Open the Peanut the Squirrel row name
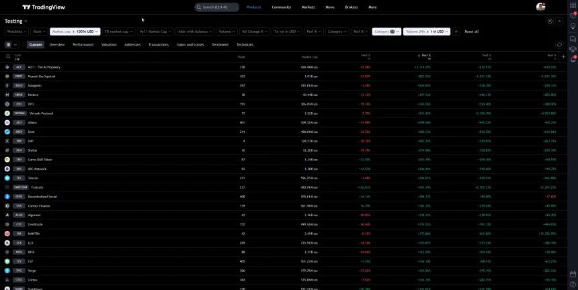Viewport: 578px width, 290px height. click(42, 76)
